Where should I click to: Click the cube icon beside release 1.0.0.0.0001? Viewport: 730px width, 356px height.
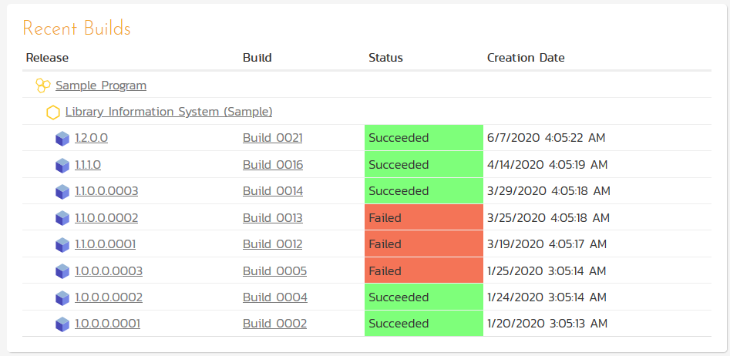pyautogui.click(x=62, y=324)
